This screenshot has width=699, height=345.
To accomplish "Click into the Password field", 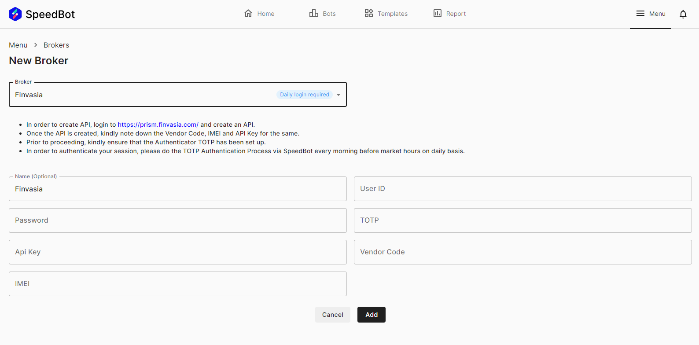I will tap(178, 220).
